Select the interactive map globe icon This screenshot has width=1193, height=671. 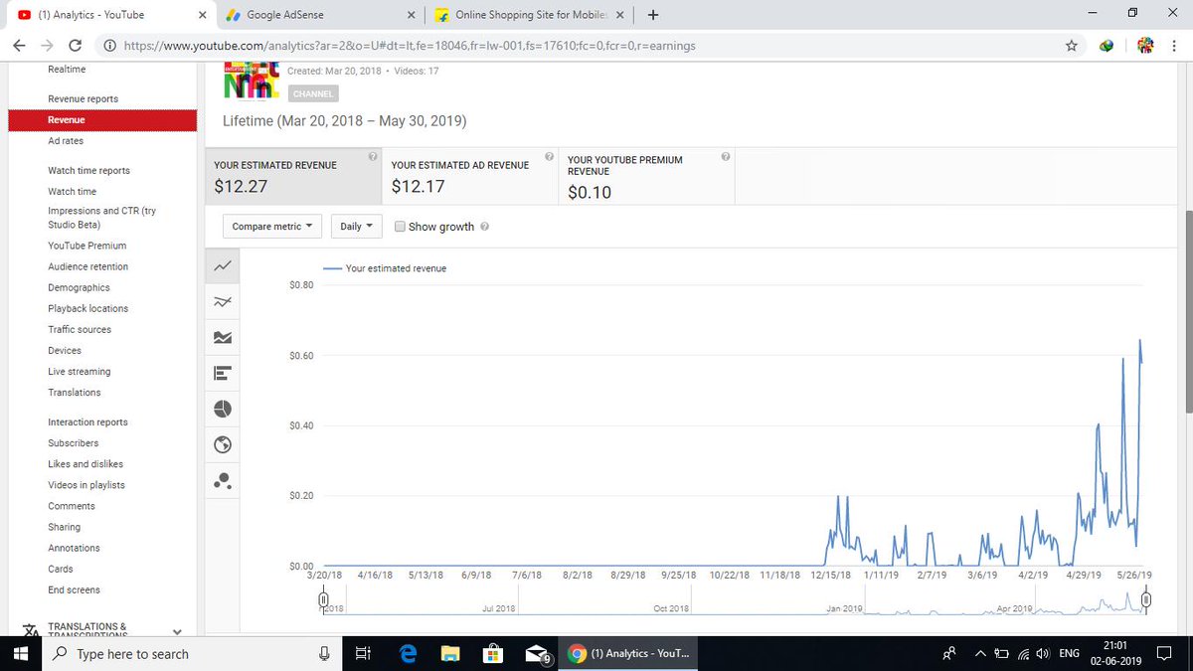pyautogui.click(x=223, y=444)
